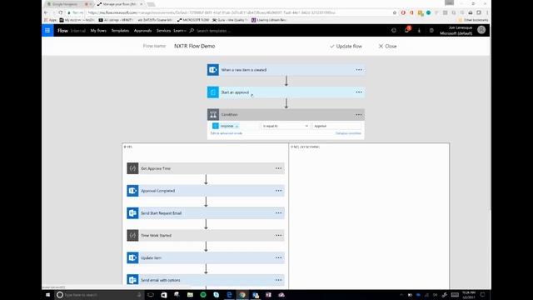Switch to the first browser tab
Screen dimensions: 533x300
click(x=68, y=4)
